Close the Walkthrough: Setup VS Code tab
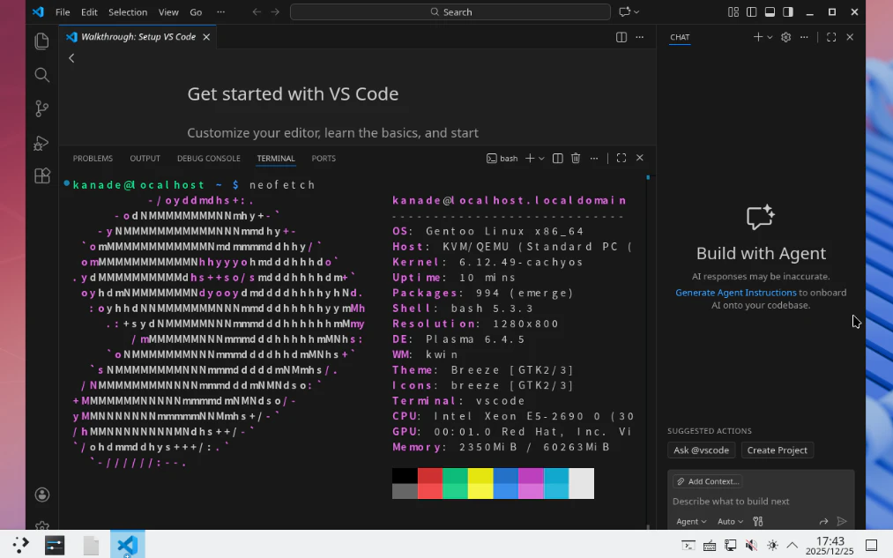 tap(207, 37)
